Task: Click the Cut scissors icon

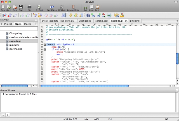Action: click(x=85, y=7)
